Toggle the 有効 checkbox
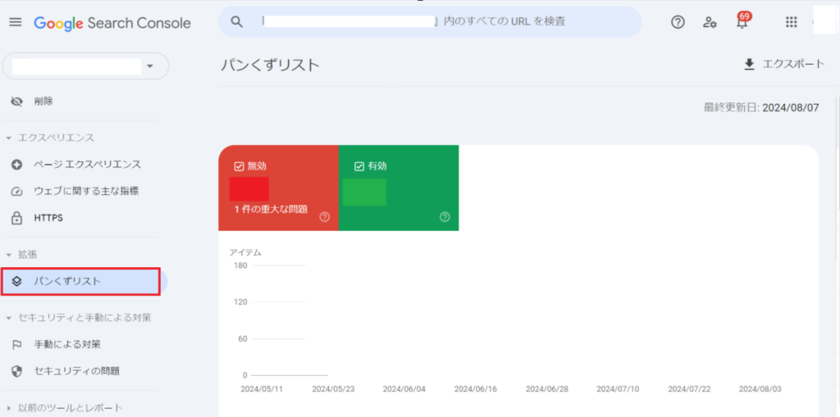Viewport: 840px width, 417px height. tap(359, 166)
